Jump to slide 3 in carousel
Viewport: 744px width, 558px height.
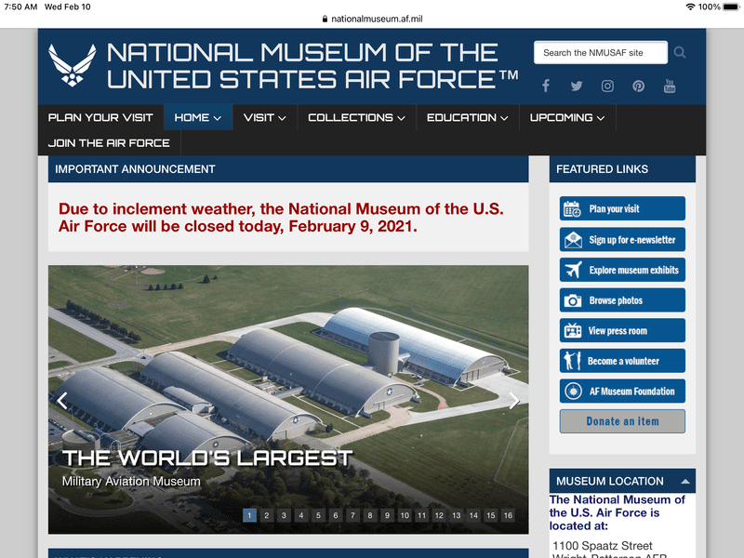[x=284, y=515]
